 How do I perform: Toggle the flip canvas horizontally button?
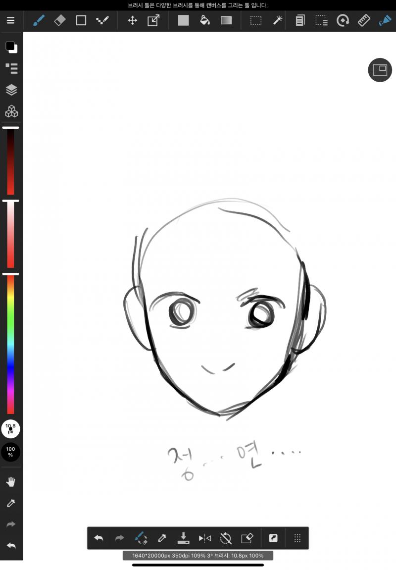pos(205,538)
